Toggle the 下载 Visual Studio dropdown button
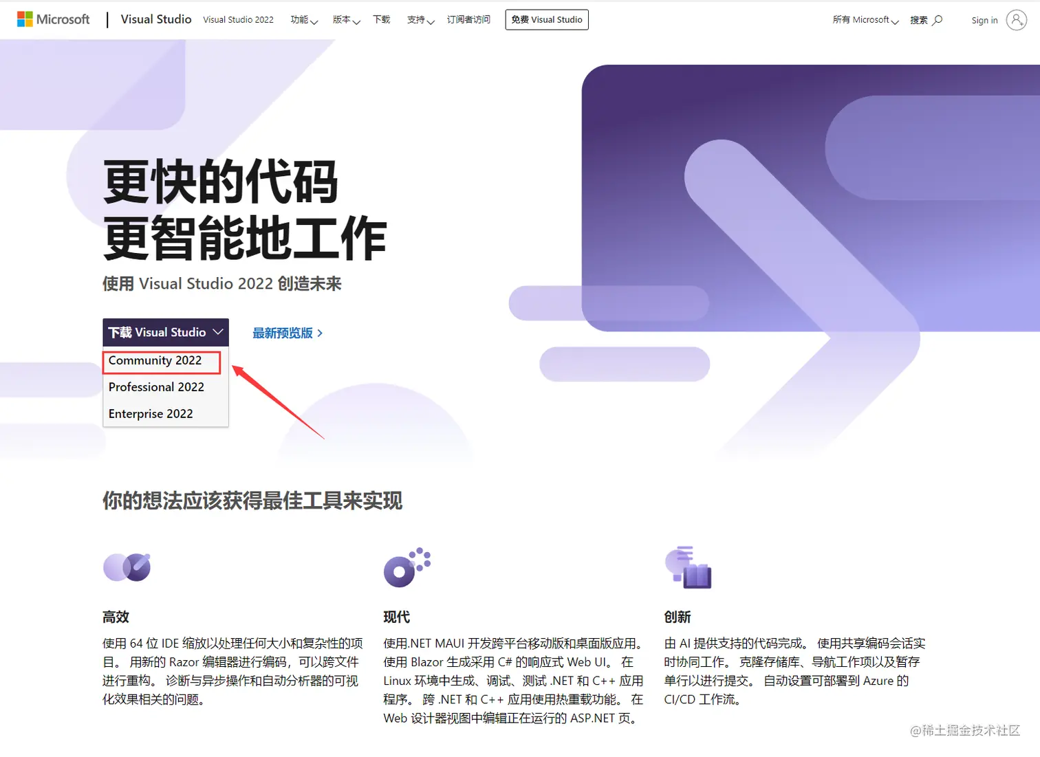The image size is (1040, 757). pyautogui.click(x=166, y=332)
